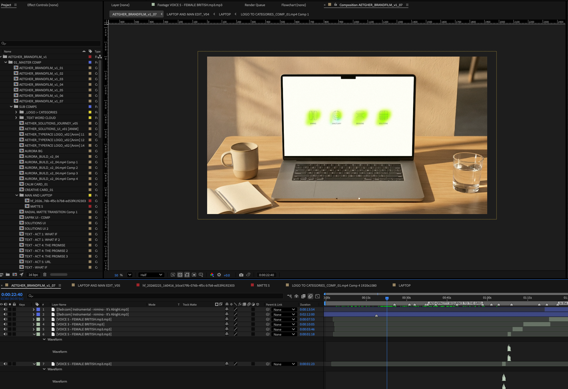The image size is (568, 389).
Task: Click the 16 bpc color depth button
Action: (33, 274)
